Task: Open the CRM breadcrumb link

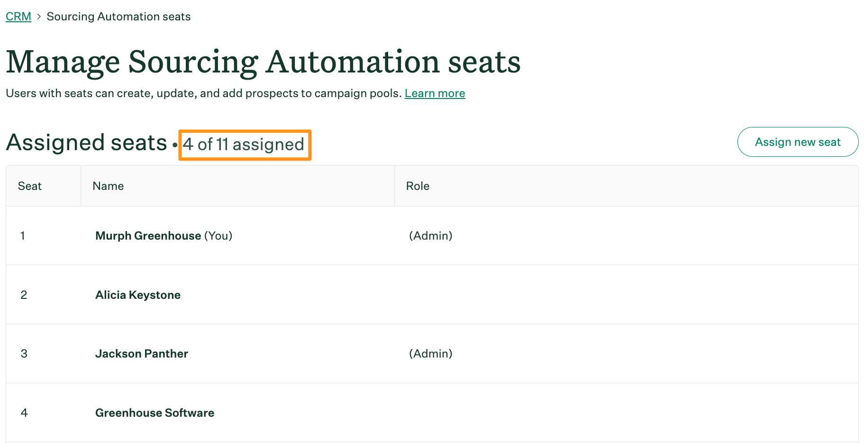Action: [x=18, y=16]
